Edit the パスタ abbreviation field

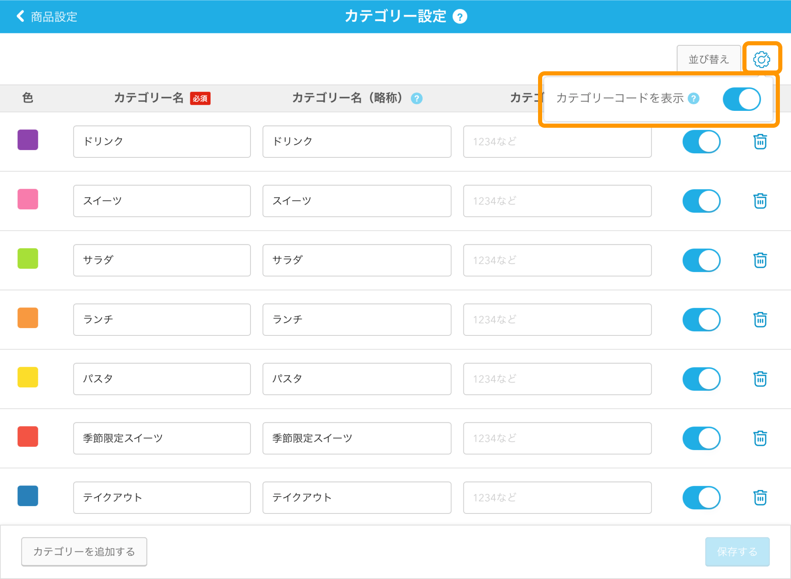[x=357, y=379]
